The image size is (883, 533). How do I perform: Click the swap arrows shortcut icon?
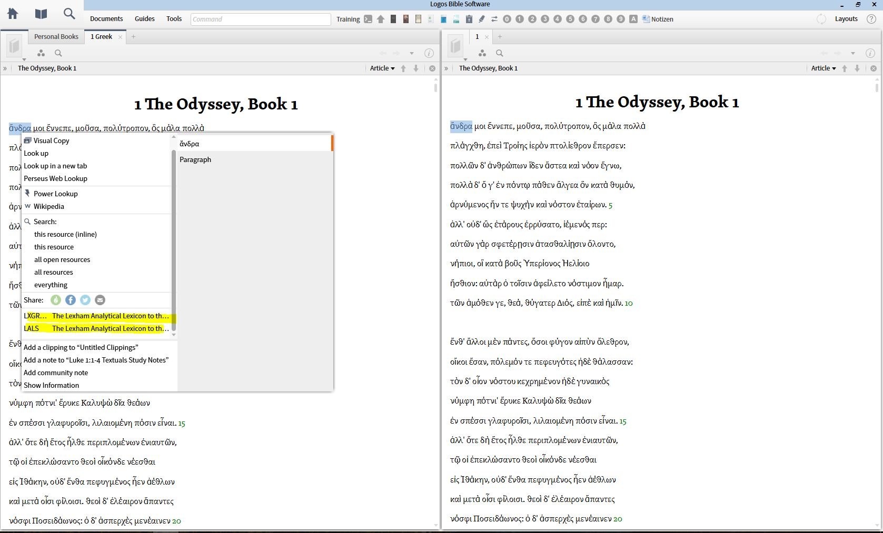pos(494,19)
